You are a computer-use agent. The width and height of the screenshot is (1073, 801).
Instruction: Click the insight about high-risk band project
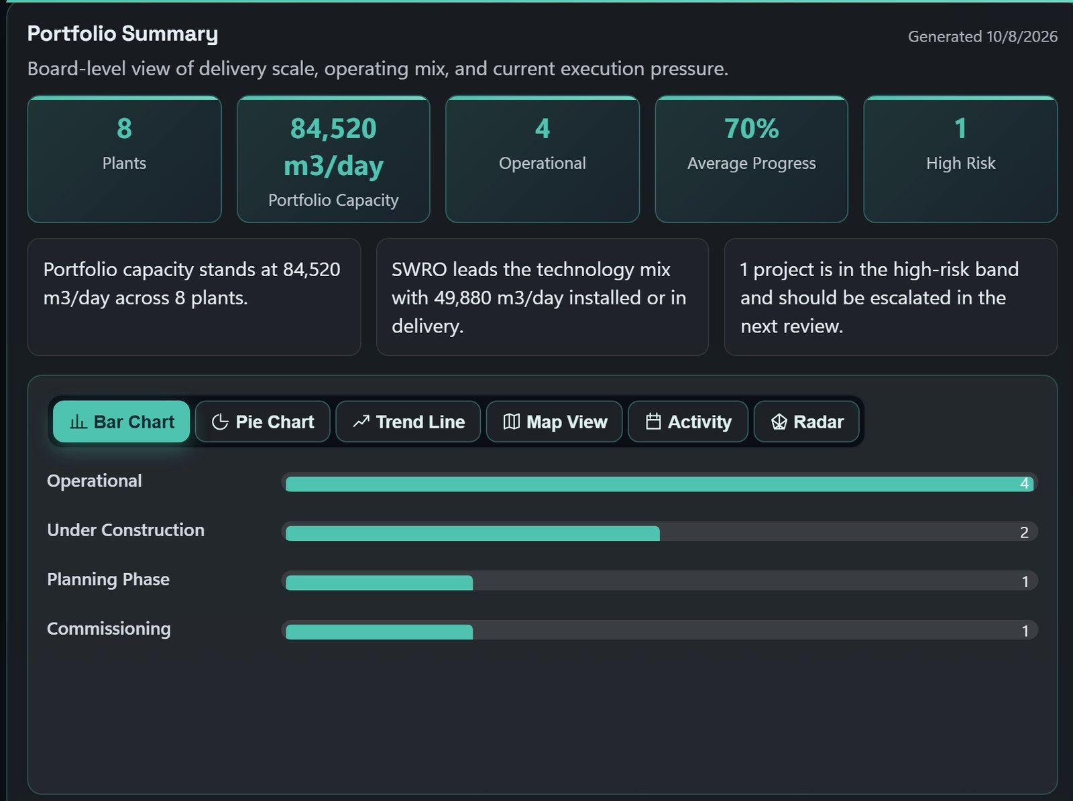pos(891,297)
